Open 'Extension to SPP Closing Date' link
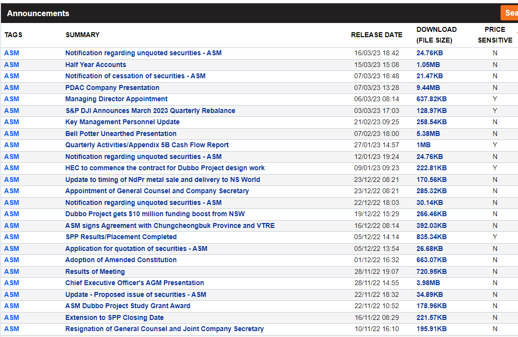 pyautogui.click(x=114, y=317)
